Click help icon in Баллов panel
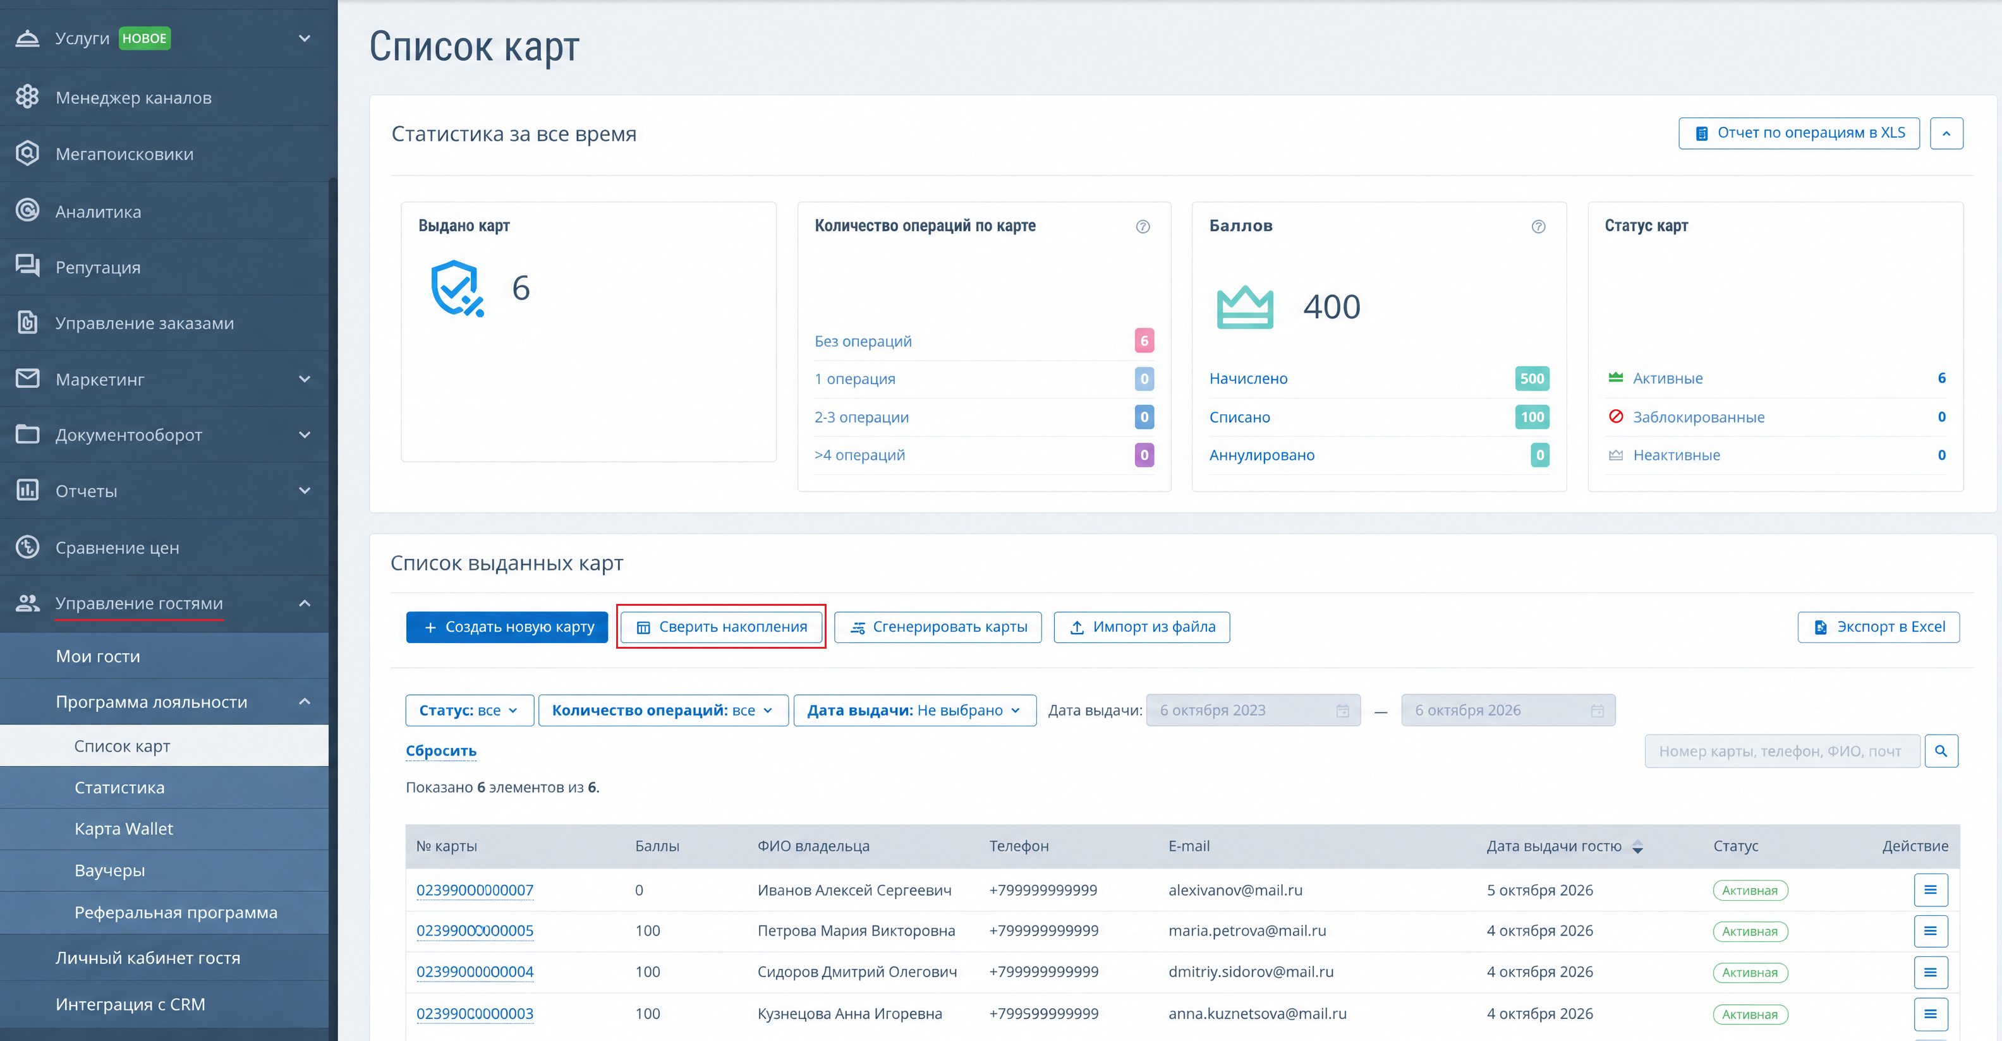2002x1041 pixels. pyautogui.click(x=1538, y=226)
